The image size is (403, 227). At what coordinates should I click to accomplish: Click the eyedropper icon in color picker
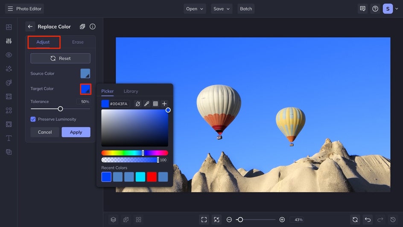tap(146, 104)
